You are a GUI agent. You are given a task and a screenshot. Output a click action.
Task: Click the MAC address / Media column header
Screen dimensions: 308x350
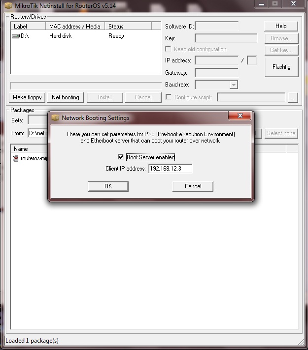point(75,26)
